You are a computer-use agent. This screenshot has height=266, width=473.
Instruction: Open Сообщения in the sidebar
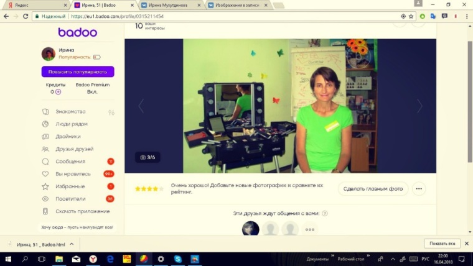[x=70, y=162]
